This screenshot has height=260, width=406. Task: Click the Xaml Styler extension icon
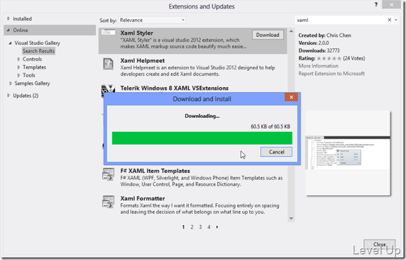pyautogui.click(x=108, y=32)
